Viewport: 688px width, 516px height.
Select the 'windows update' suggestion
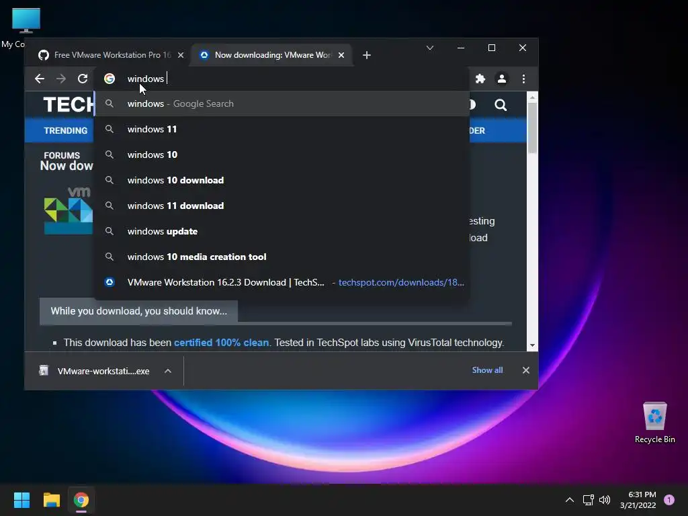pos(282,231)
